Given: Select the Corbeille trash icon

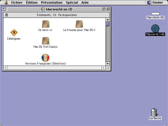Looking at the screenshot, I should pyautogui.click(x=154, y=112).
